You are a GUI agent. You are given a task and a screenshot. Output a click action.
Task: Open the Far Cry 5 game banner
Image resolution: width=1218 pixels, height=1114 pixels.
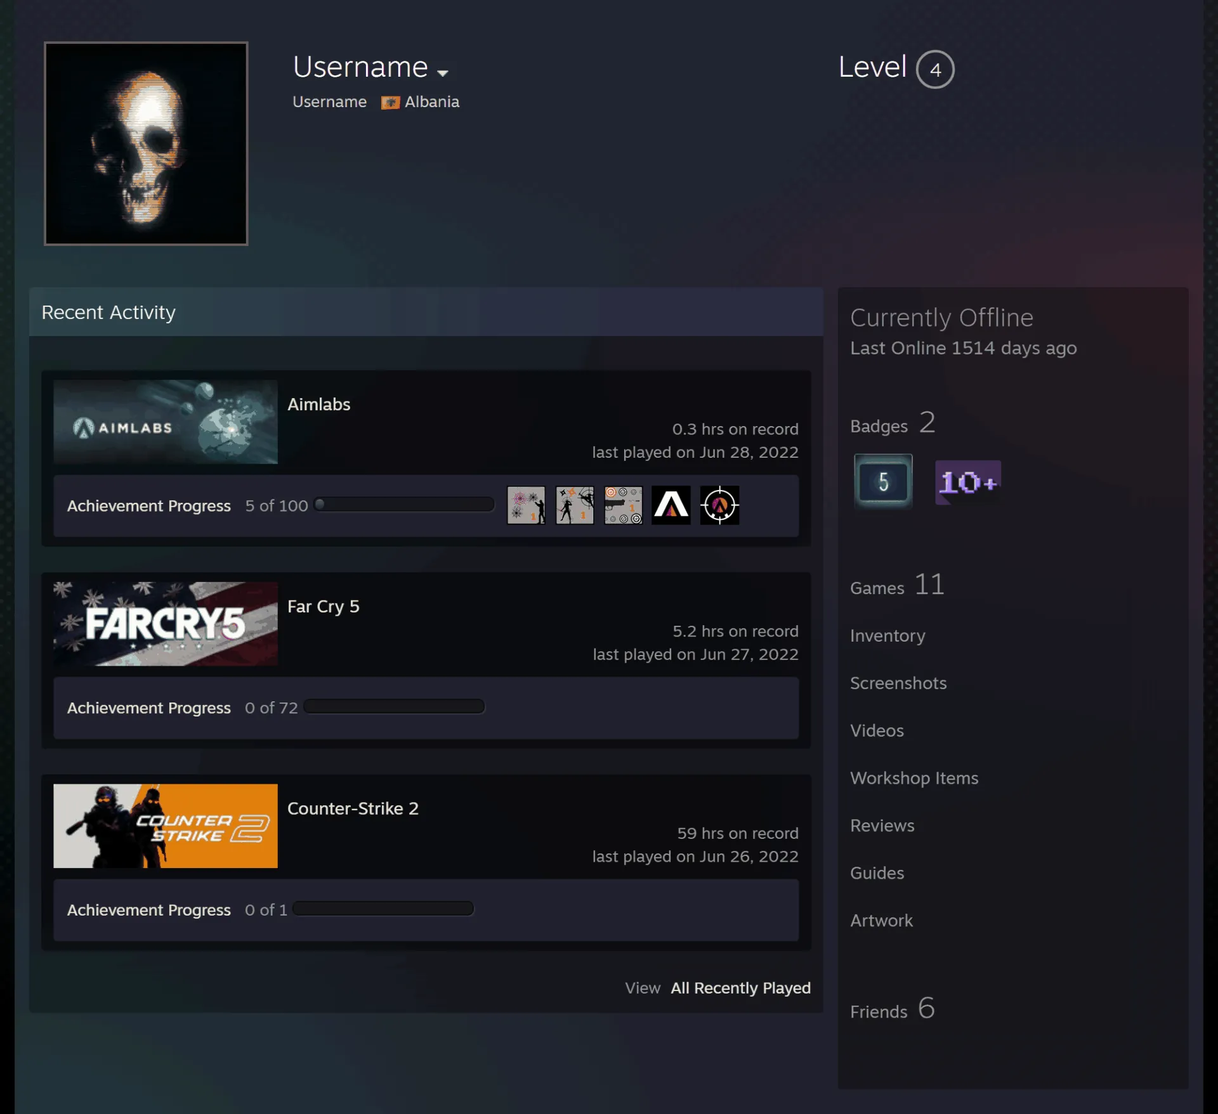point(166,624)
